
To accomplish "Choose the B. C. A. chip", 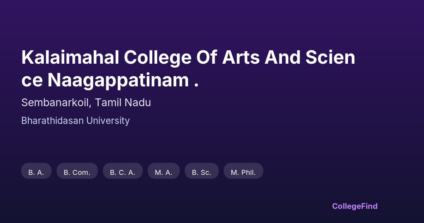I will click(x=123, y=172).
